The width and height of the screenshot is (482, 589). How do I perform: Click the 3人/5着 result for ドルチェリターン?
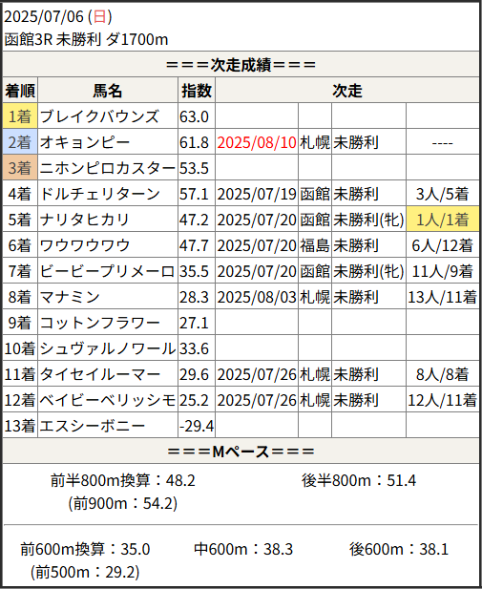[442, 194]
